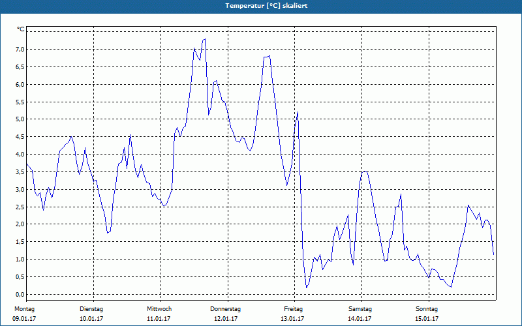Click the lowest curve point just after Freitag begins

pos(307,288)
